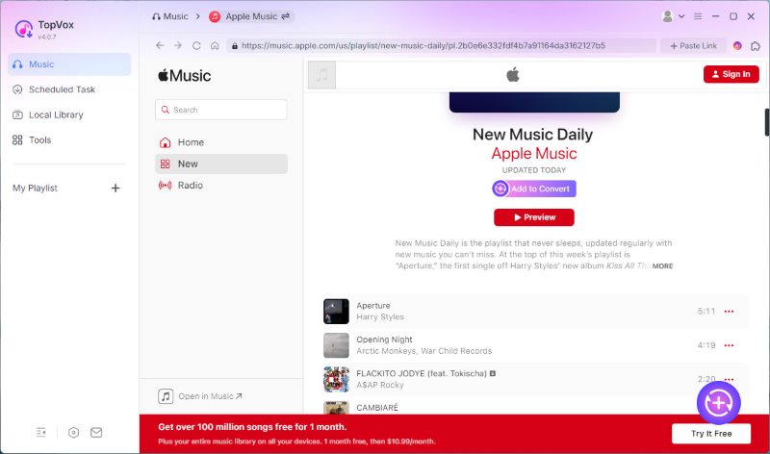The image size is (770, 454).
Task: Switch music service via Apple Music selector
Action: (251, 16)
